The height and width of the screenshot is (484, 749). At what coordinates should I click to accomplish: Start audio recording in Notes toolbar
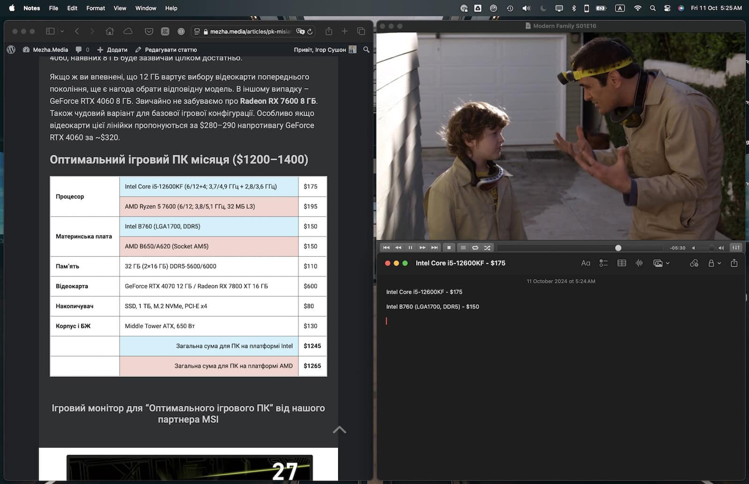[x=639, y=263]
